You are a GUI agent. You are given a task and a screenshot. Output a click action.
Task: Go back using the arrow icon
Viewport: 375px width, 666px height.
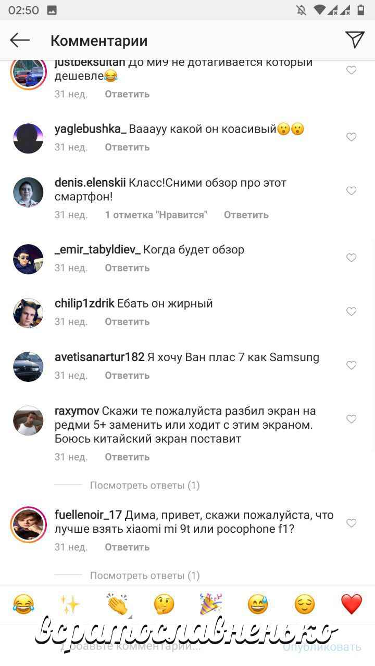click(x=20, y=40)
